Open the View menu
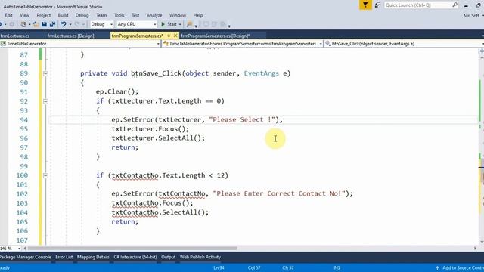This screenshot has height=272, width=484. point(25,15)
